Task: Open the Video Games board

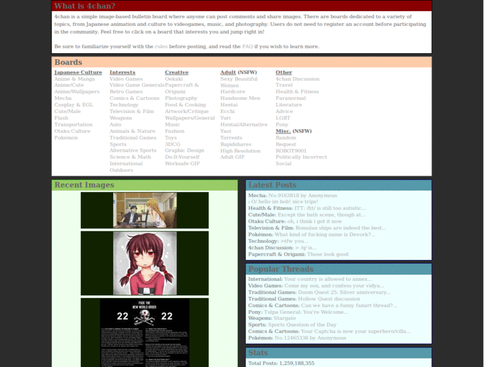Action: [126, 79]
